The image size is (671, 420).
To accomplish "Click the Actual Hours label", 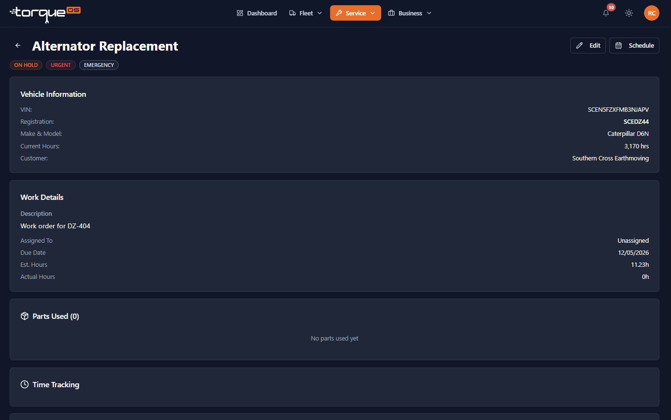I will tap(38, 277).
